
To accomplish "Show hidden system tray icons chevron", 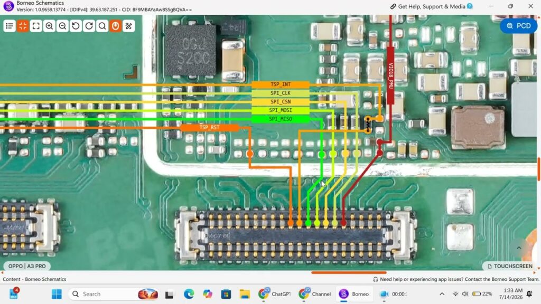I will coord(442,294).
